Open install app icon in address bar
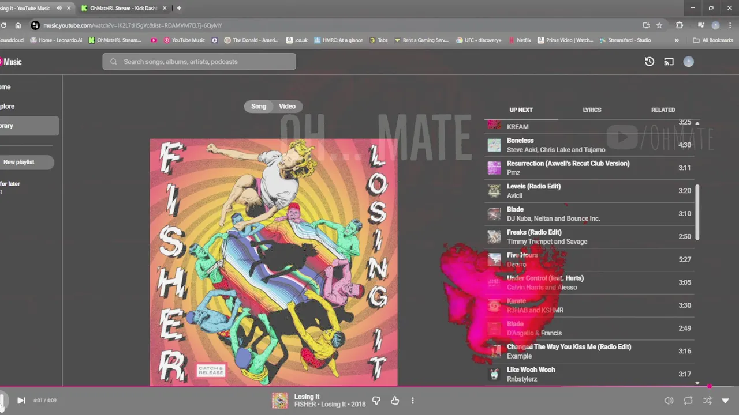This screenshot has width=739, height=415. click(x=646, y=25)
